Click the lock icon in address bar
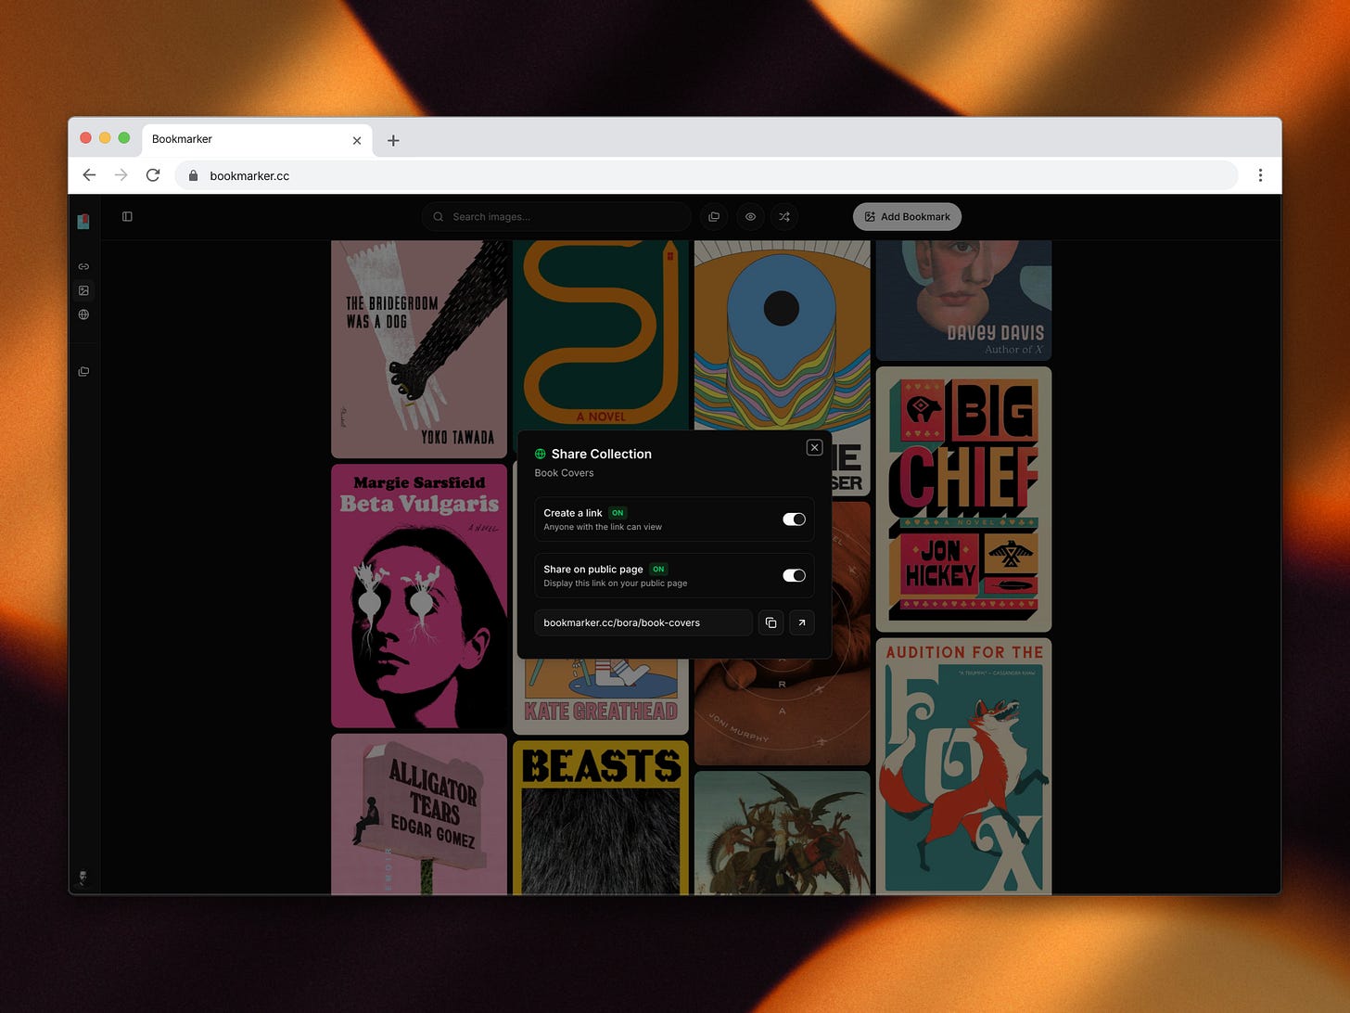This screenshot has height=1013, width=1350. pyautogui.click(x=193, y=175)
